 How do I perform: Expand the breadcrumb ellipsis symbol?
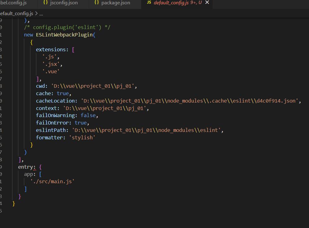41,14
